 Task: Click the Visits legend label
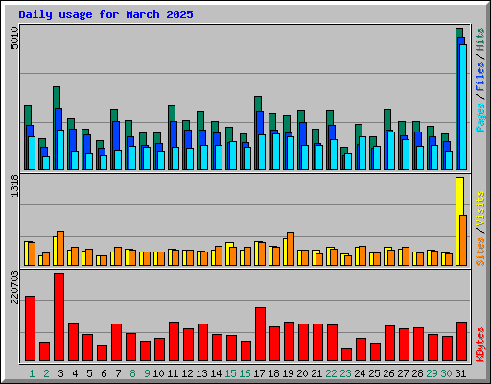480,208
